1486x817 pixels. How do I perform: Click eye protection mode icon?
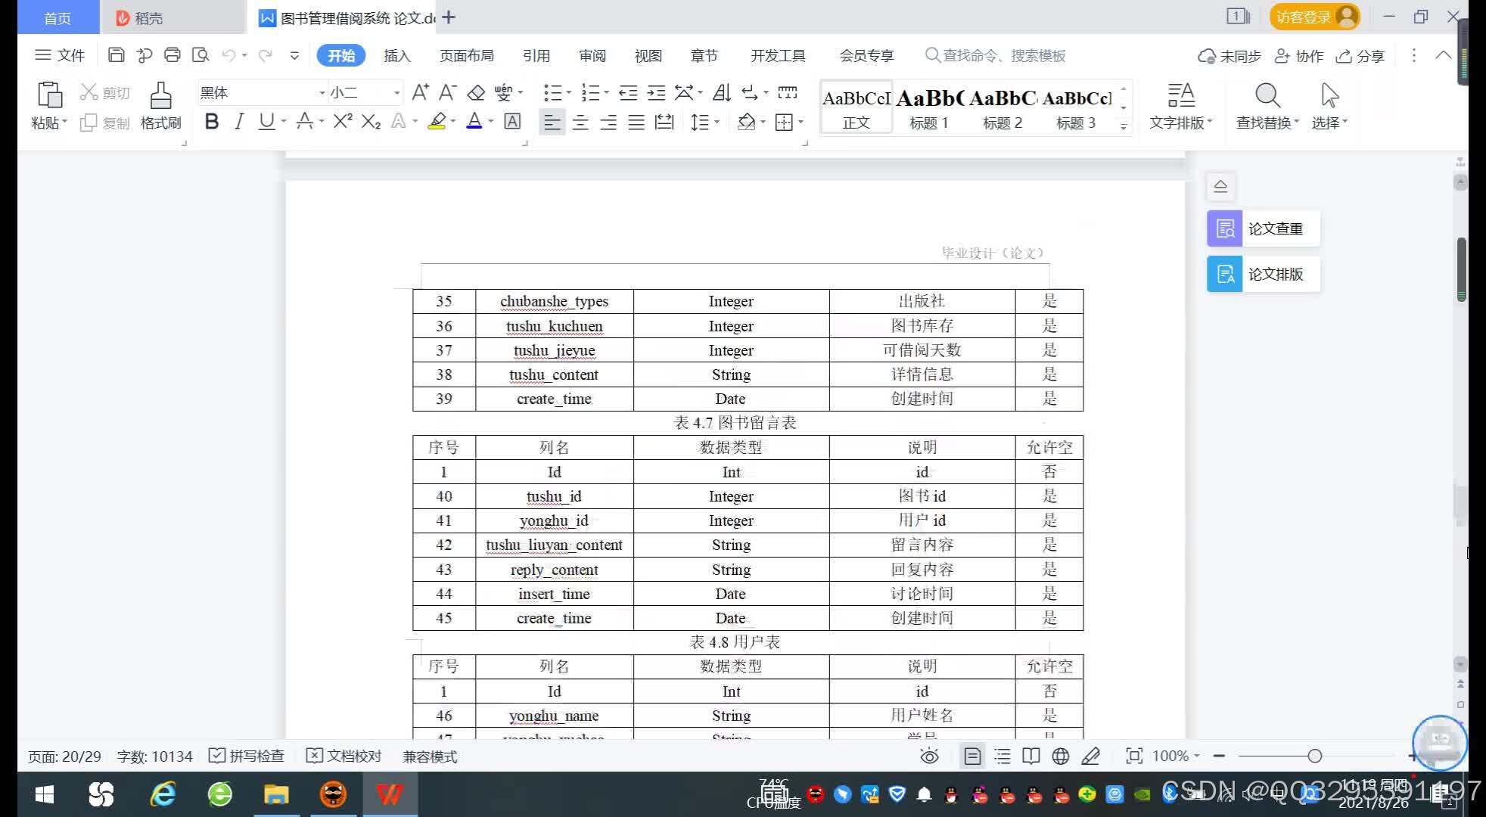click(929, 756)
